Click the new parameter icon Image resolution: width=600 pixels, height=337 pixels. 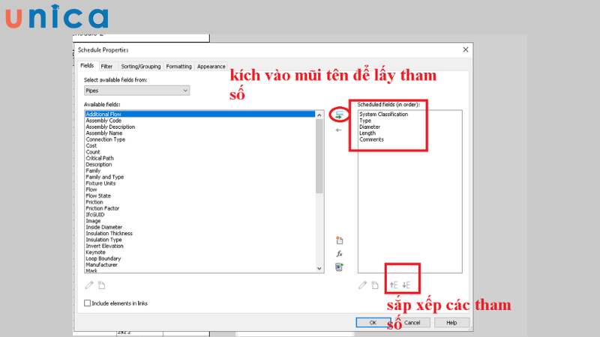click(x=340, y=240)
